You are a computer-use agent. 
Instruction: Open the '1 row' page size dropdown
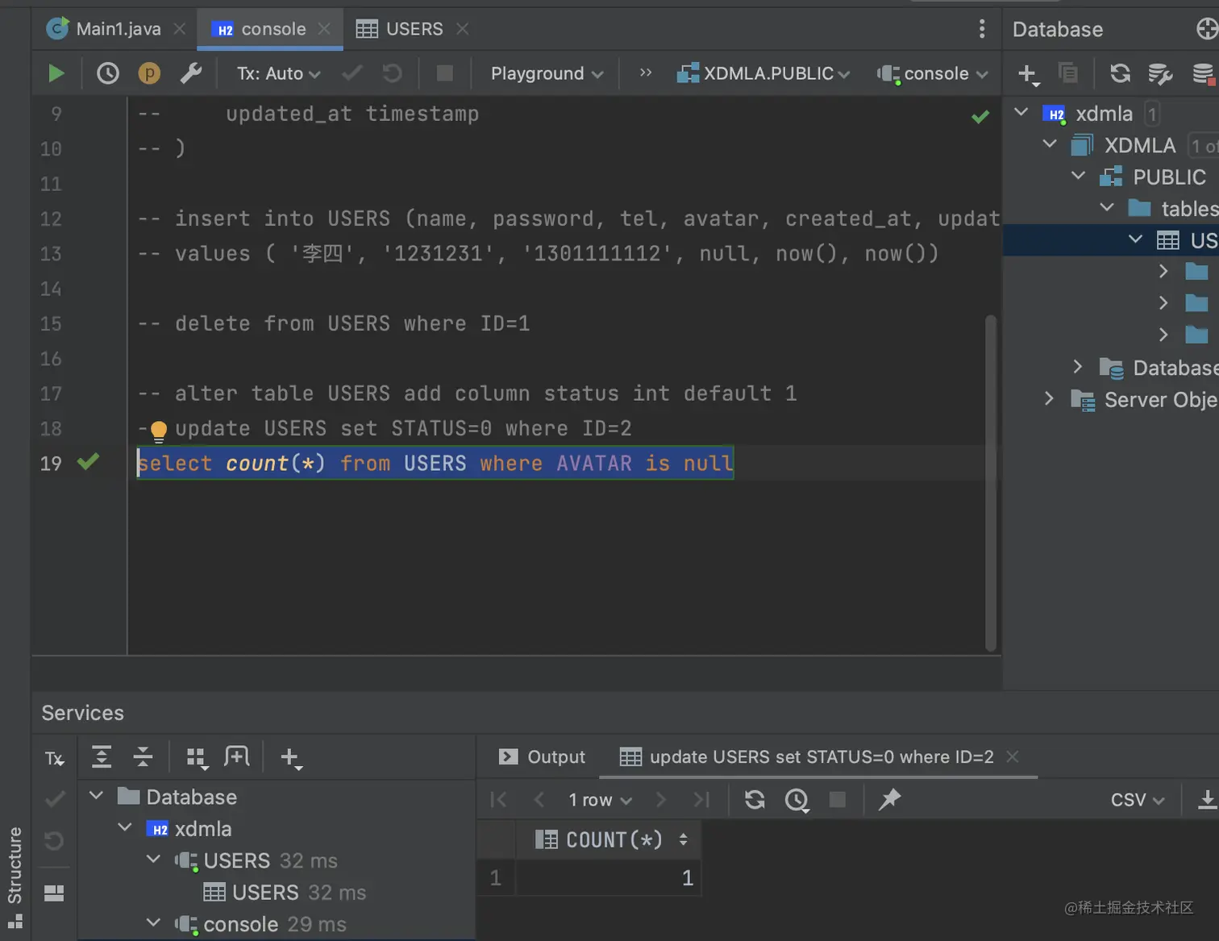(600, 800)
